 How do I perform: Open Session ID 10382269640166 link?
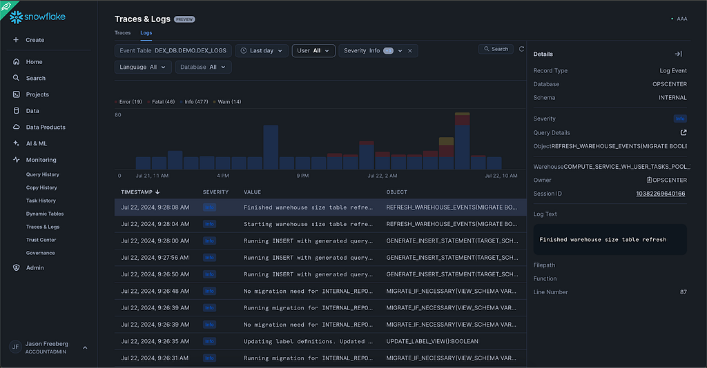tap(660, 194)
